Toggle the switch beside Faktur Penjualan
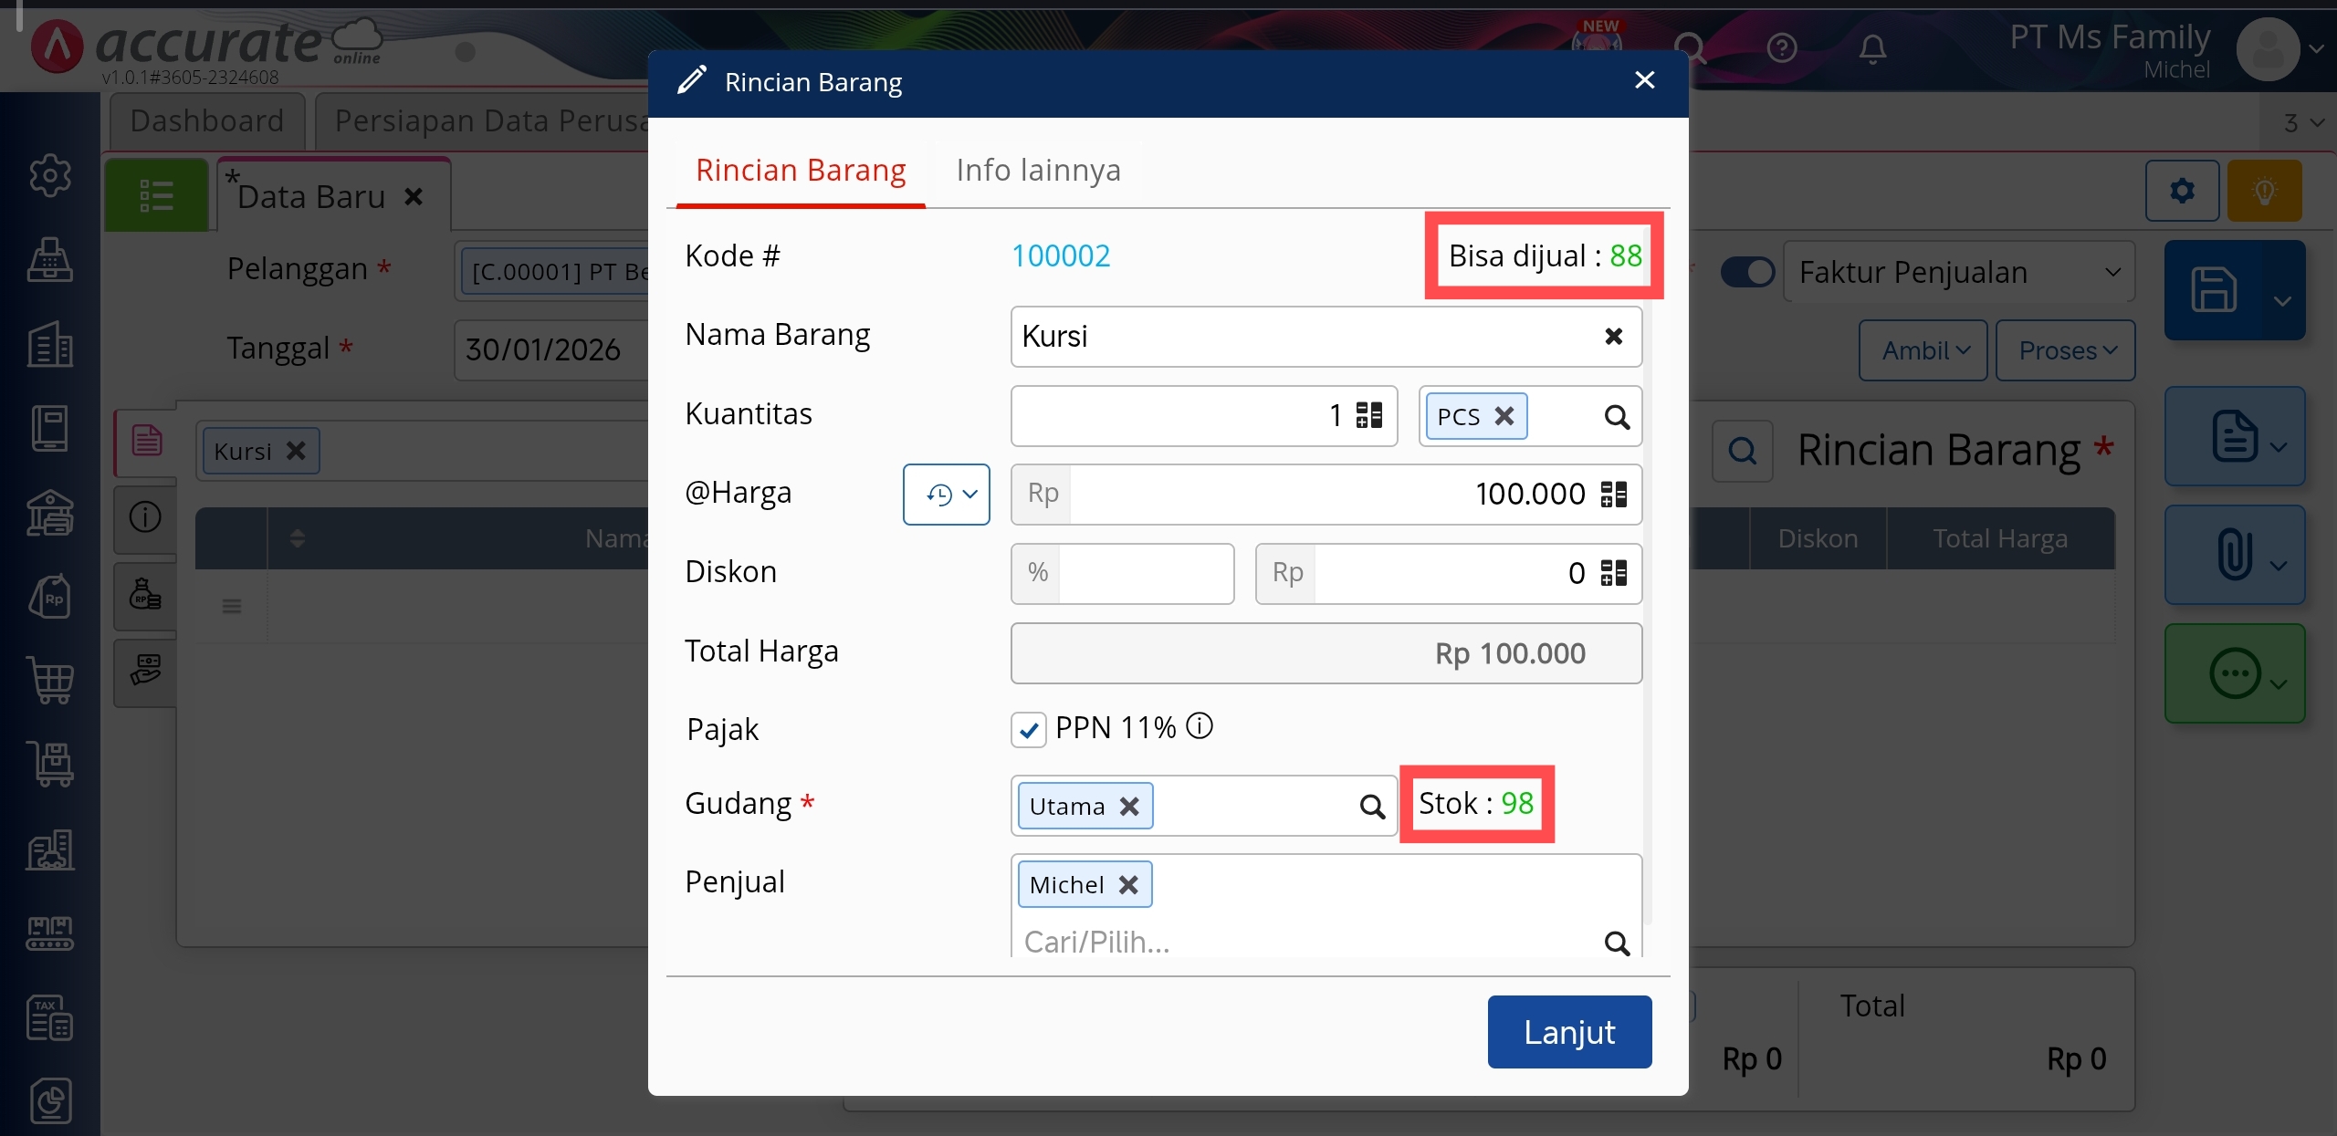The width and height of the screenshot is (2337, 1136). click(1746, 272)
